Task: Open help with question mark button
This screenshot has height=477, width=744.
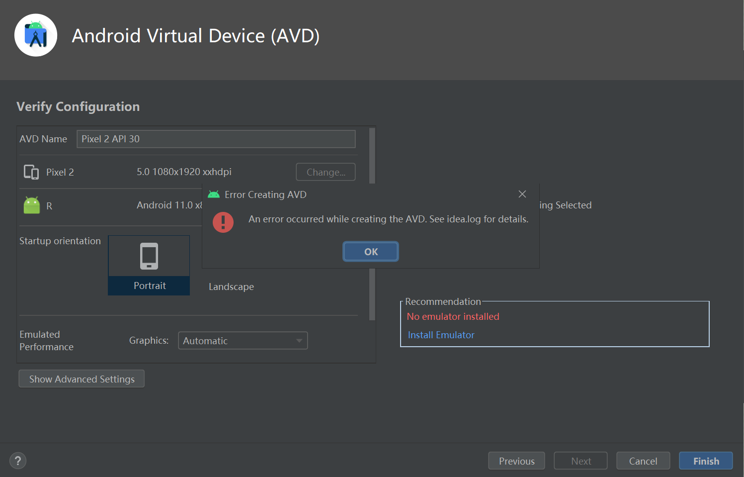Action: click(18, 461)
